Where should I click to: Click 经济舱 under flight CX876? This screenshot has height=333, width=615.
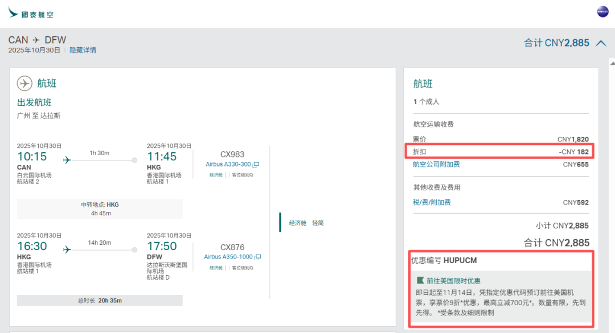[216, 268]
